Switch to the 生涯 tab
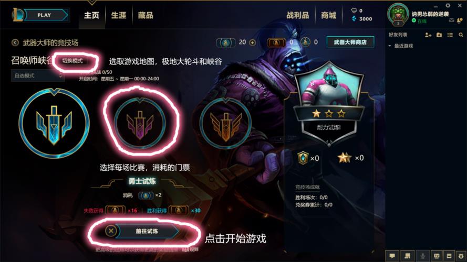 click(x=119, y=15)
